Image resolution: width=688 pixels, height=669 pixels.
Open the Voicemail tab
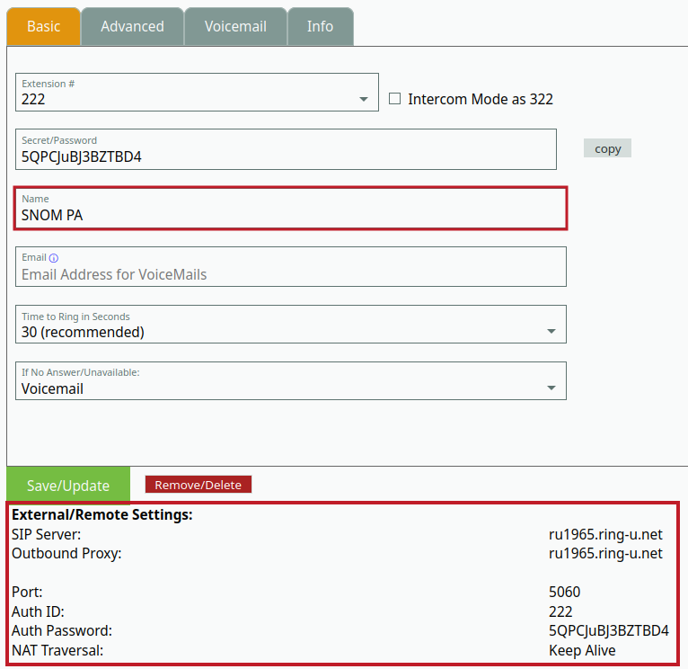[x=235, y=26]
